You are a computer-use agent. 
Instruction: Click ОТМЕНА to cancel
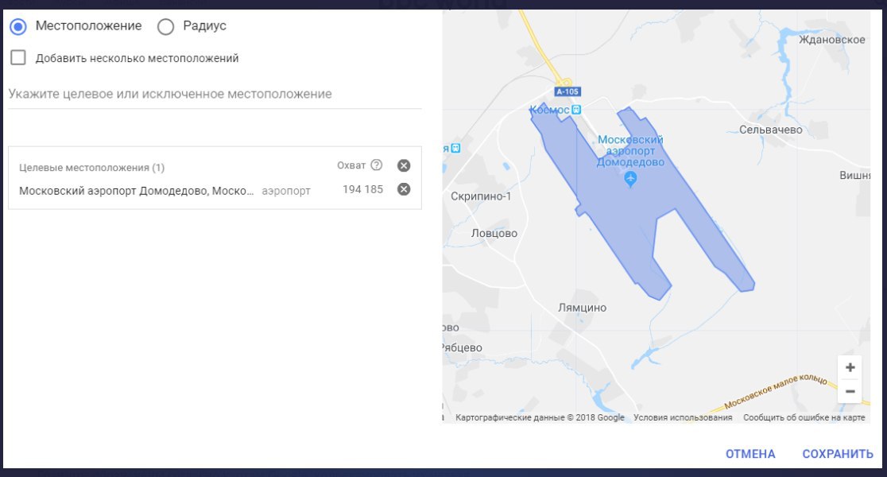click(750, 454)
